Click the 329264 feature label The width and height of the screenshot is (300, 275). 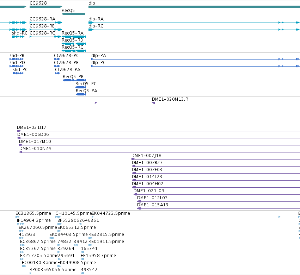point(66,249)
